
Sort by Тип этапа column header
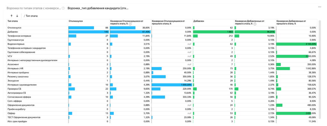click(13, 21)
